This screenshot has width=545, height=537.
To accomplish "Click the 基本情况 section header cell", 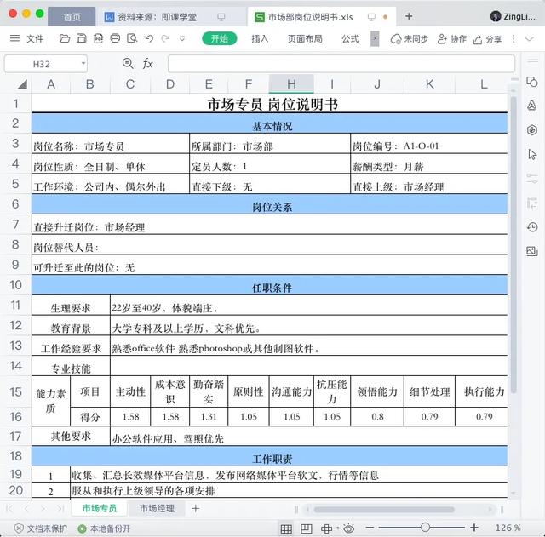I will pyautogui.click(x=269, y=123).
